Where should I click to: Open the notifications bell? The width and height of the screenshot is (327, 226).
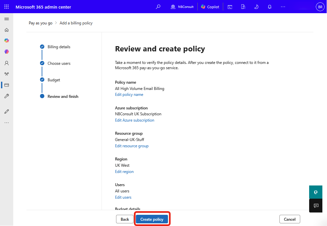click(x=269, y=7)
